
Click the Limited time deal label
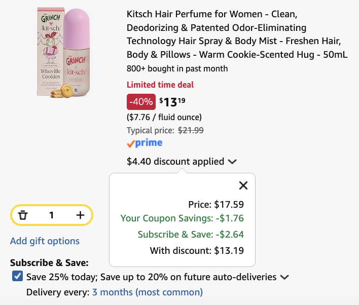[x=160, y=85]
